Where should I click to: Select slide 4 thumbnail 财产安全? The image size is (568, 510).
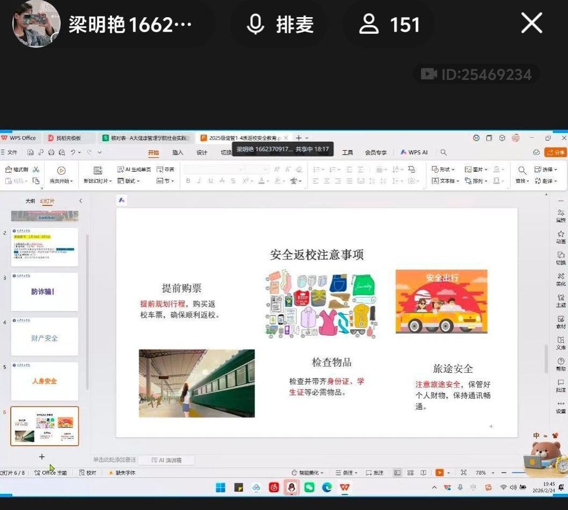click(x=45, y=337)
